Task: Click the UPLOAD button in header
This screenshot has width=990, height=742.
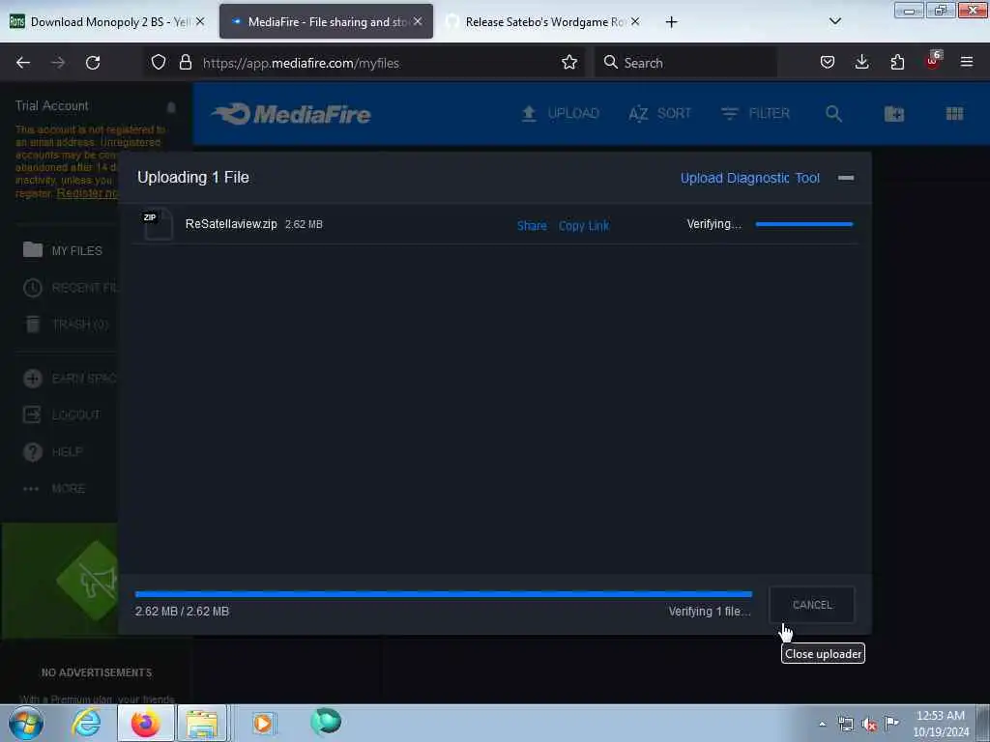Action: pos(560,114)
